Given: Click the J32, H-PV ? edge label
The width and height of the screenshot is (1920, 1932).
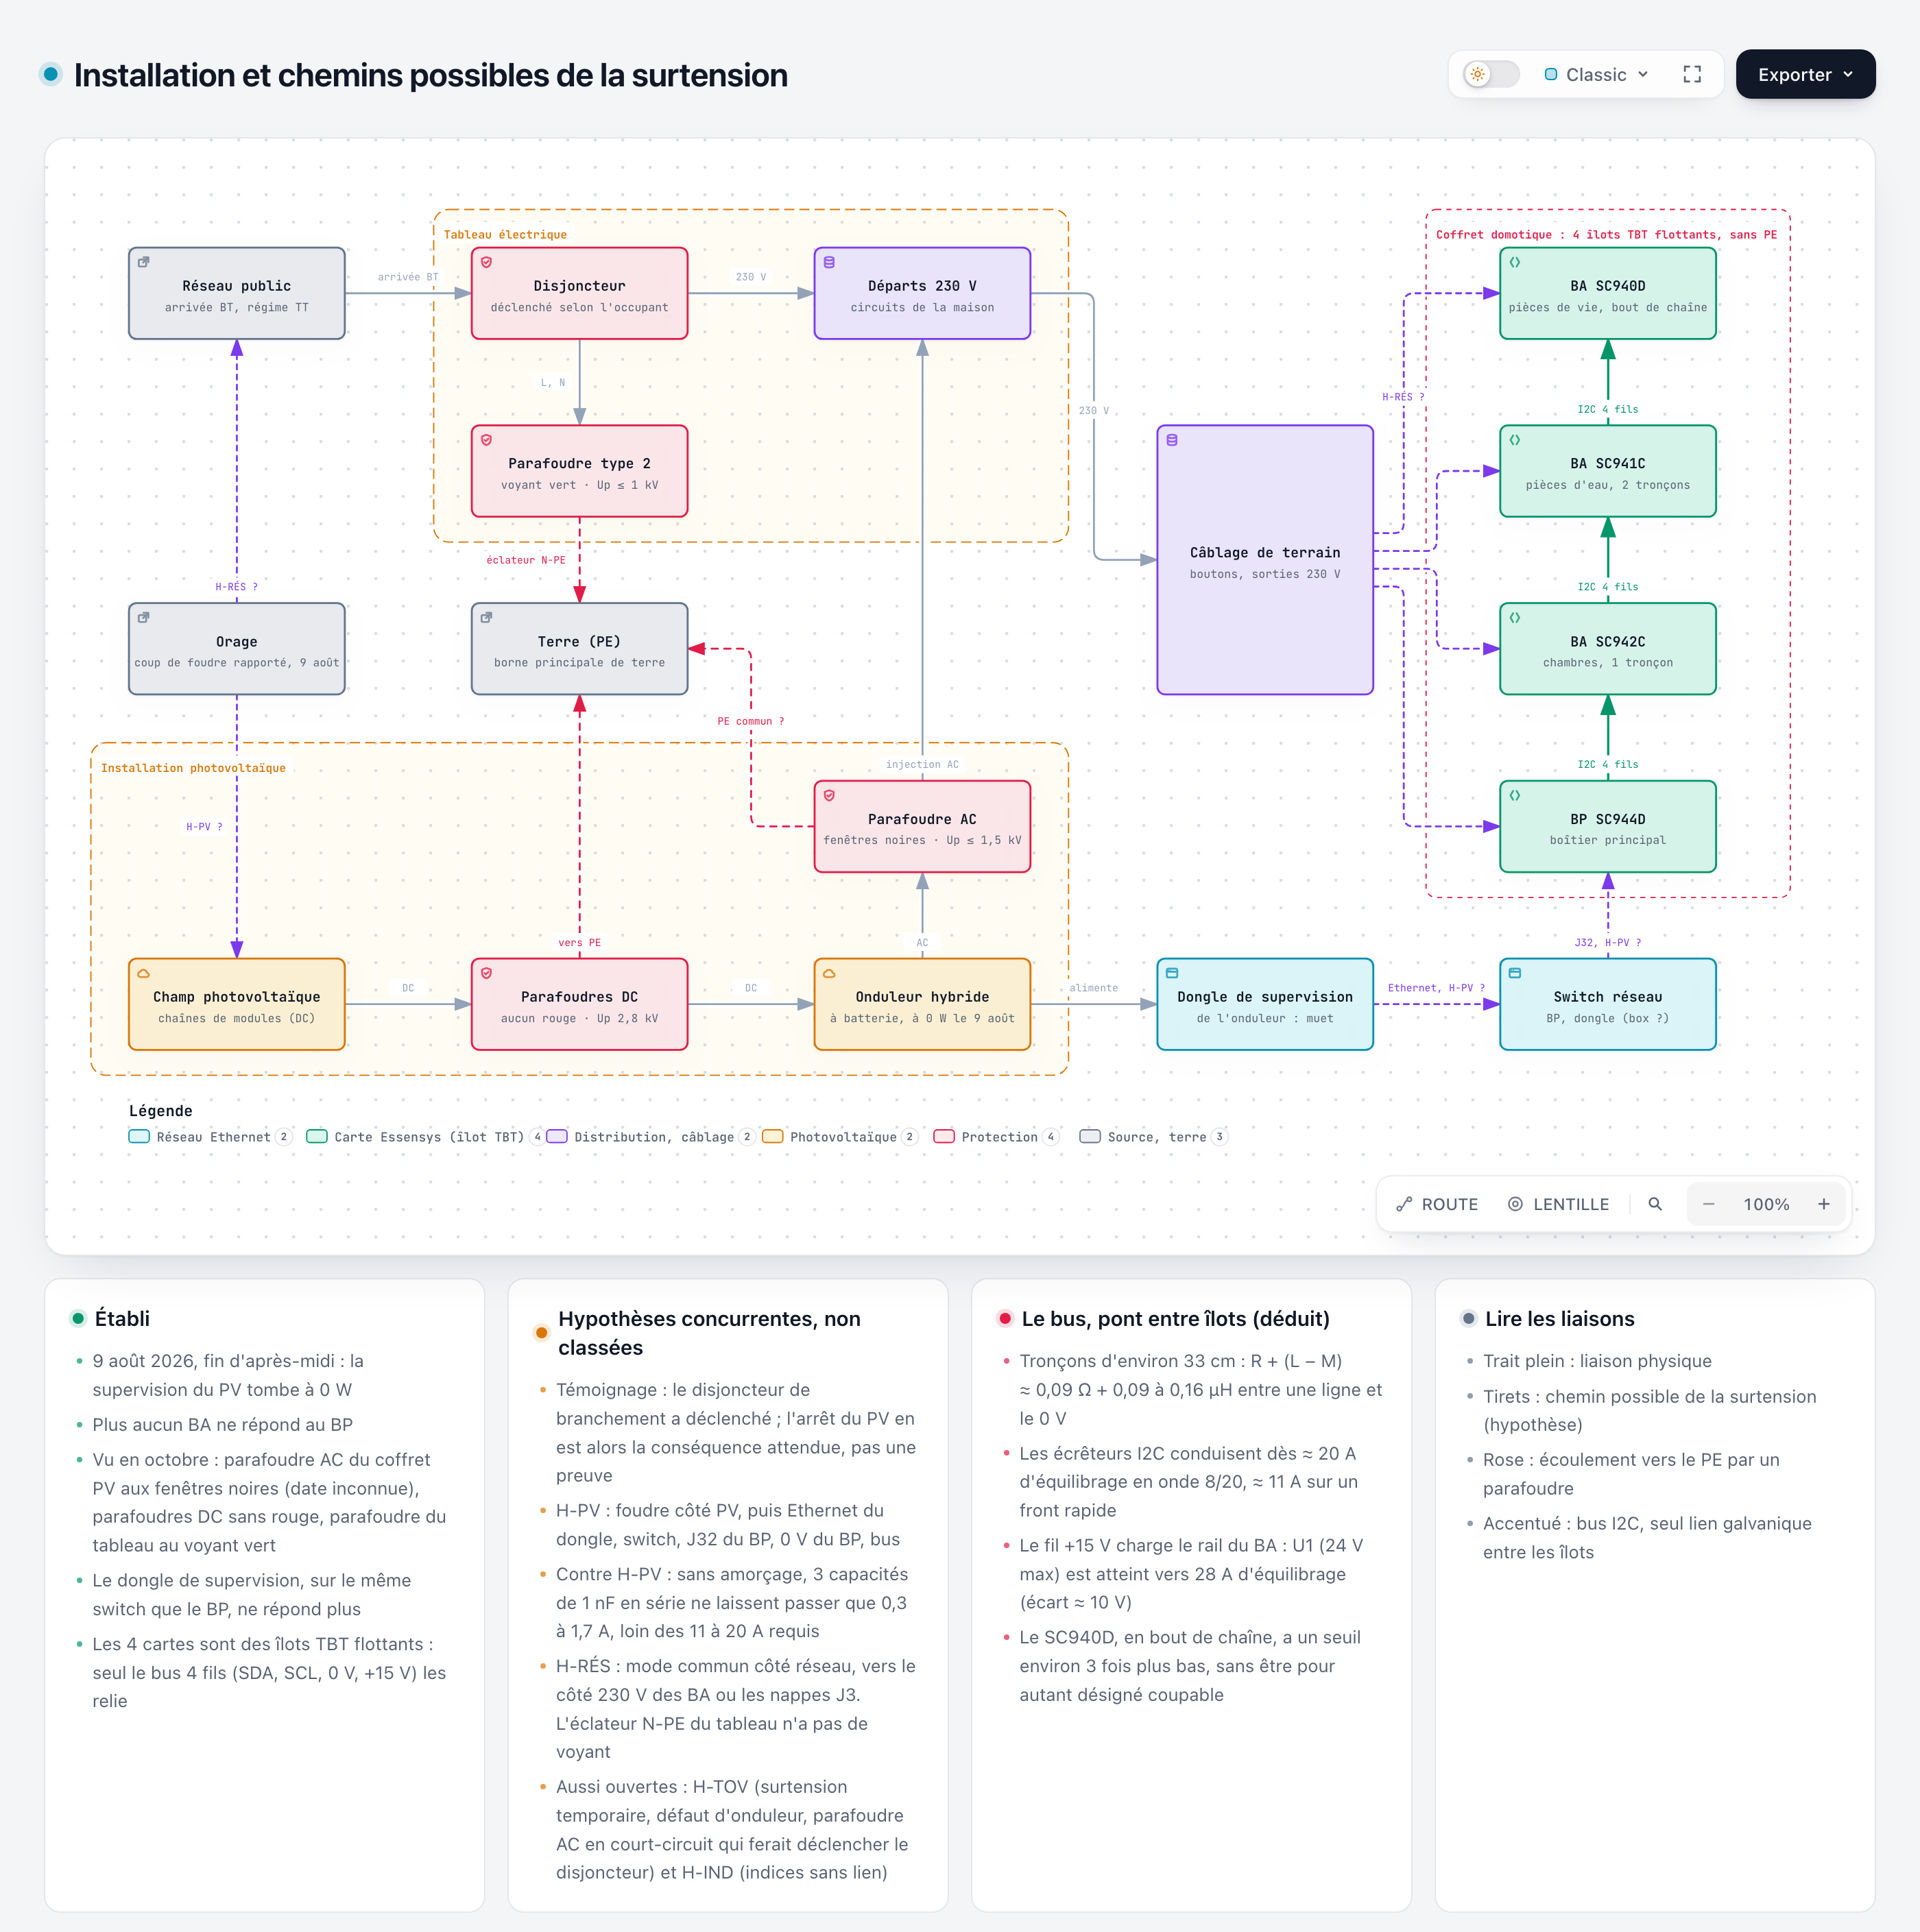Looking at the screenshot, I should (1608, 942).
